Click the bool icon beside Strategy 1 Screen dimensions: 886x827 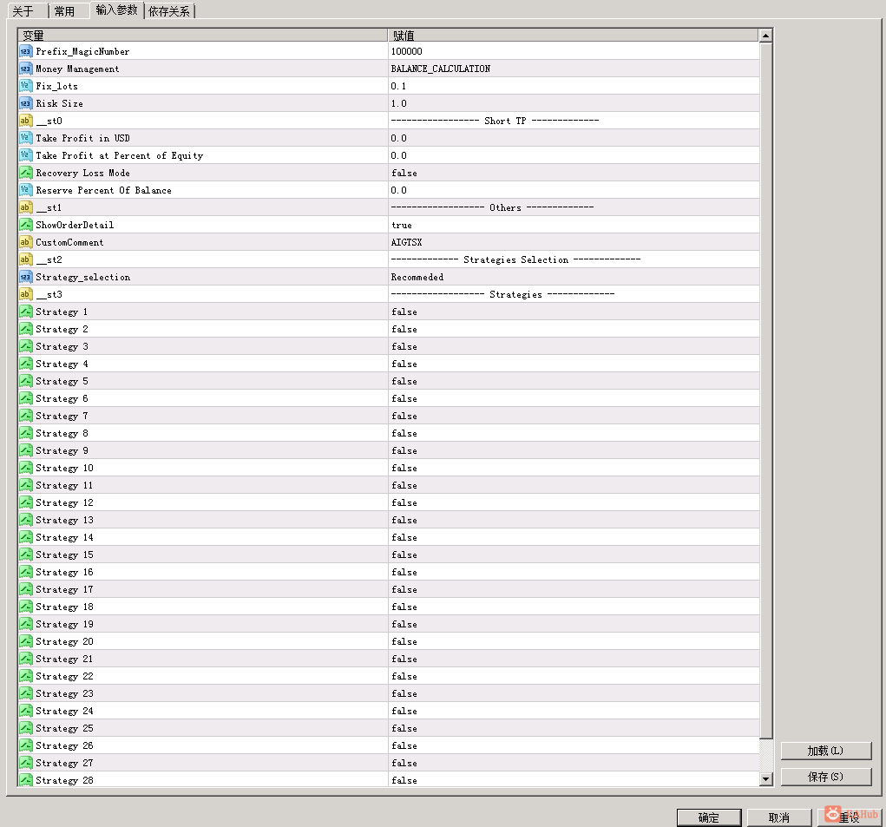[26, 312]
